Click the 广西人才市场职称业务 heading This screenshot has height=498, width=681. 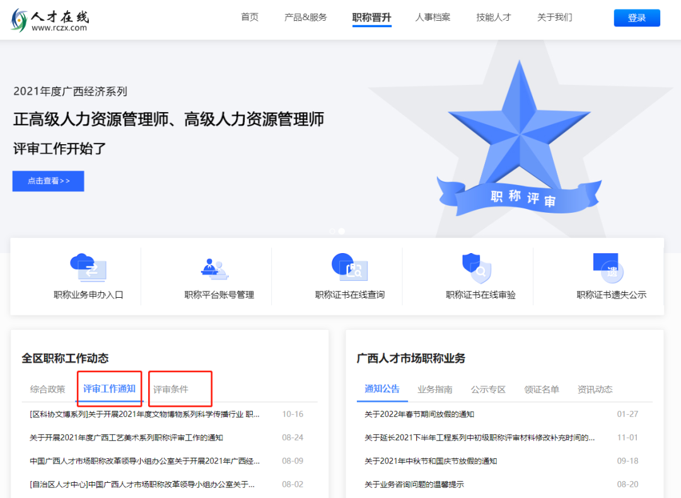[x=411, y=358]
